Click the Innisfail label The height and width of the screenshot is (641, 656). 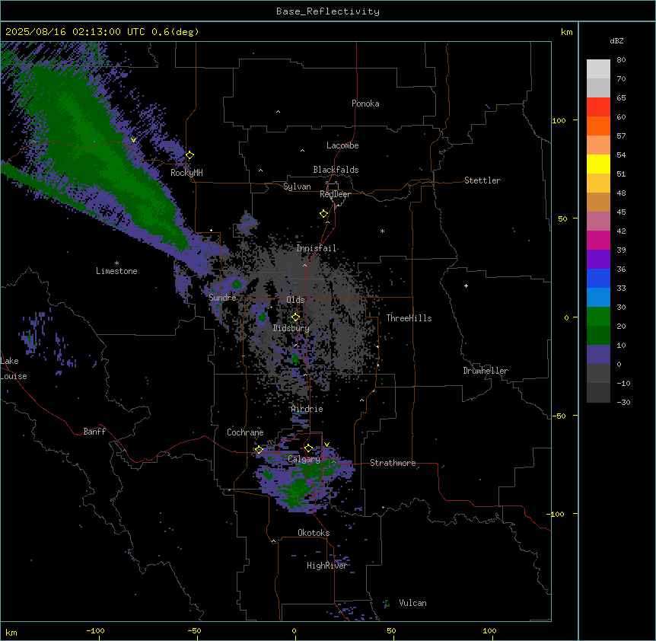[317, 248]
